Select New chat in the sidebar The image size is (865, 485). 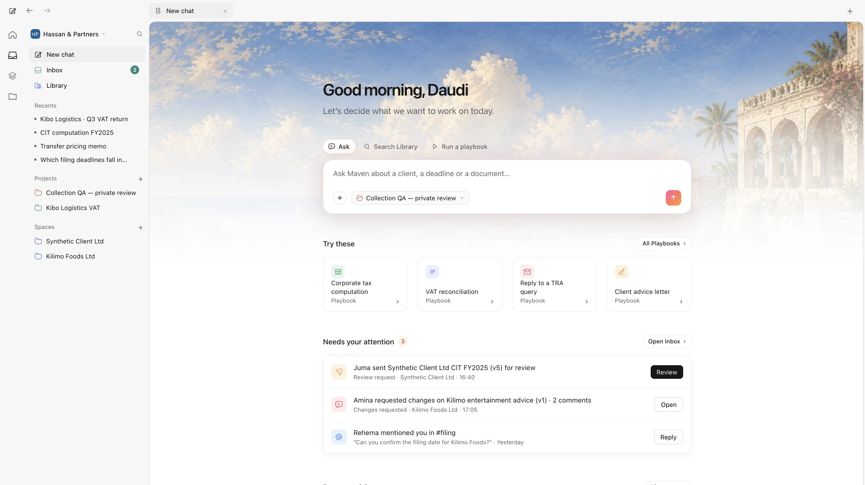click(87, 54)
